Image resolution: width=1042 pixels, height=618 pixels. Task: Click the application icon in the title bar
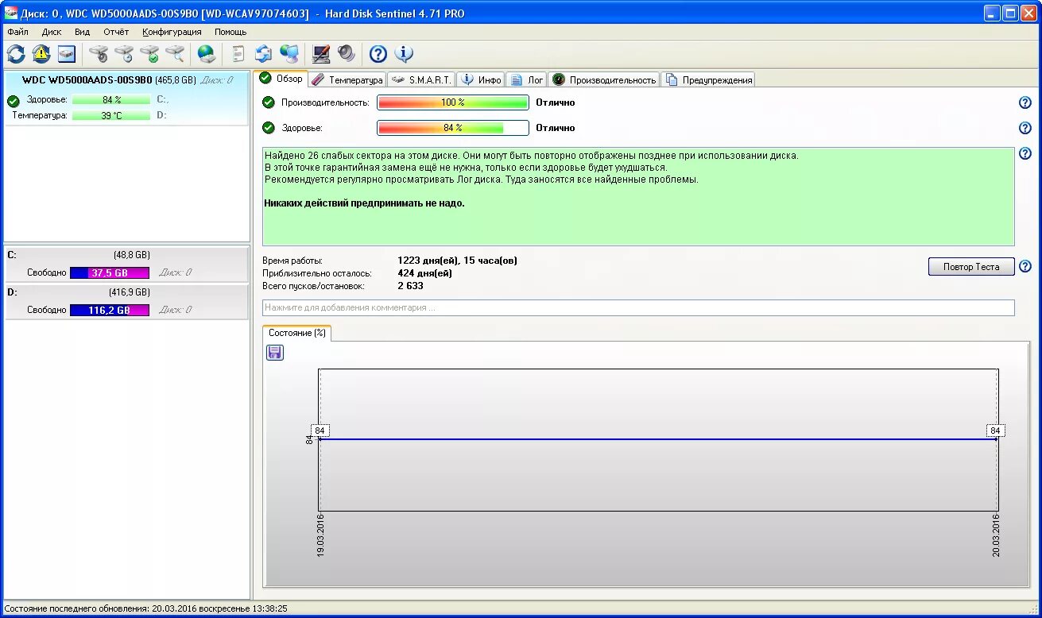[11, 13]
